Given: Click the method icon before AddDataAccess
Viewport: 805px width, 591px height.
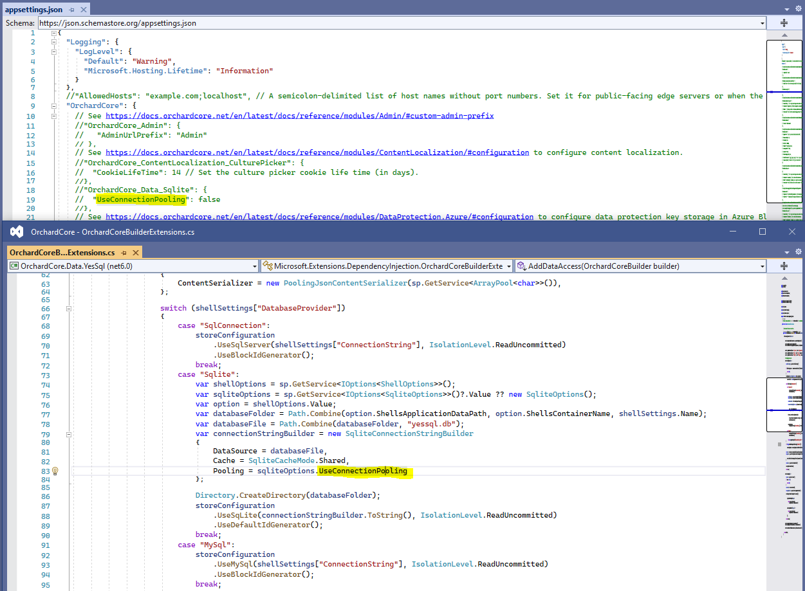Looking at the screenshot, I should 521,266.
